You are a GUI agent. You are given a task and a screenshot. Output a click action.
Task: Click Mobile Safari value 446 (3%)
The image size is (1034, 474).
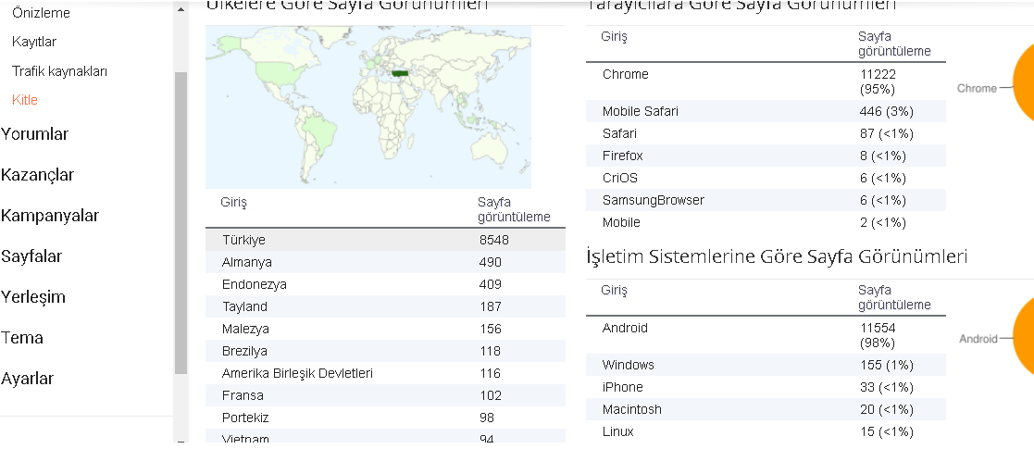pyautogui.click(x=886, y=111)
